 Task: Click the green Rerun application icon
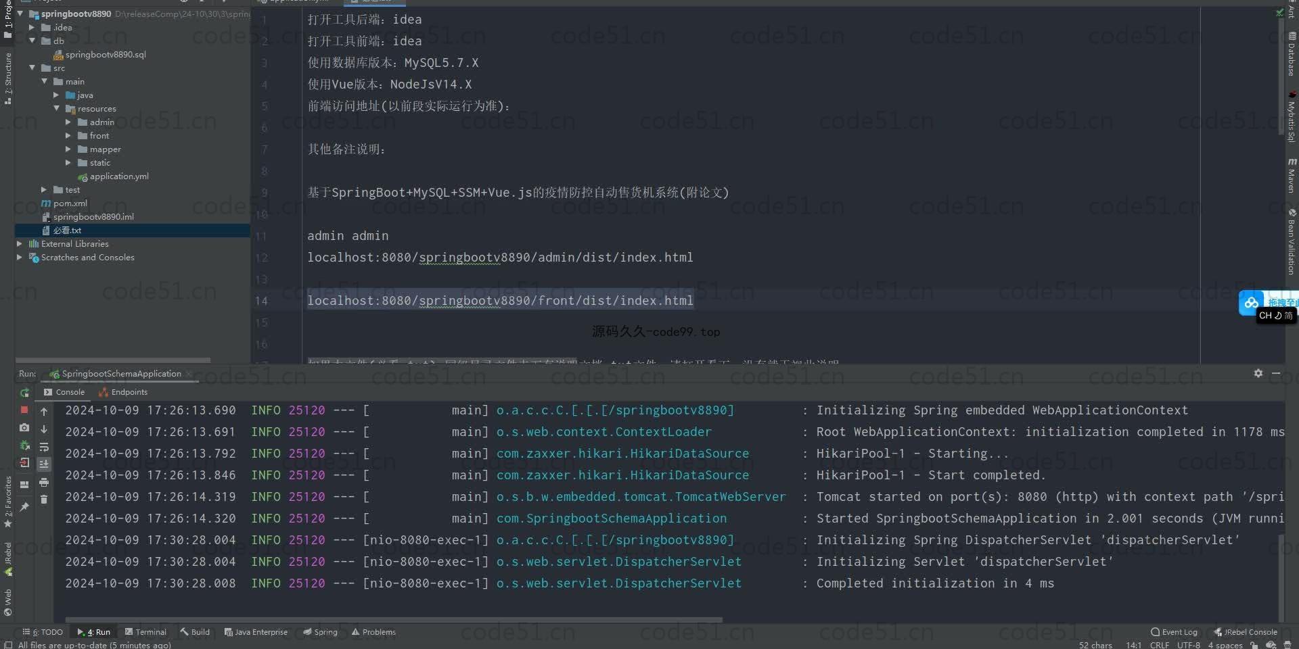(24, 393)
